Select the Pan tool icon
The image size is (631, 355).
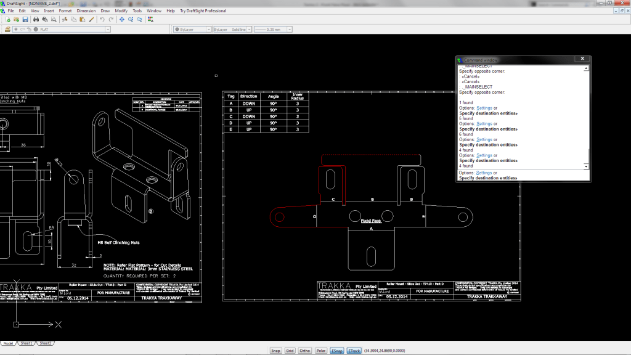tap(121, 20)
